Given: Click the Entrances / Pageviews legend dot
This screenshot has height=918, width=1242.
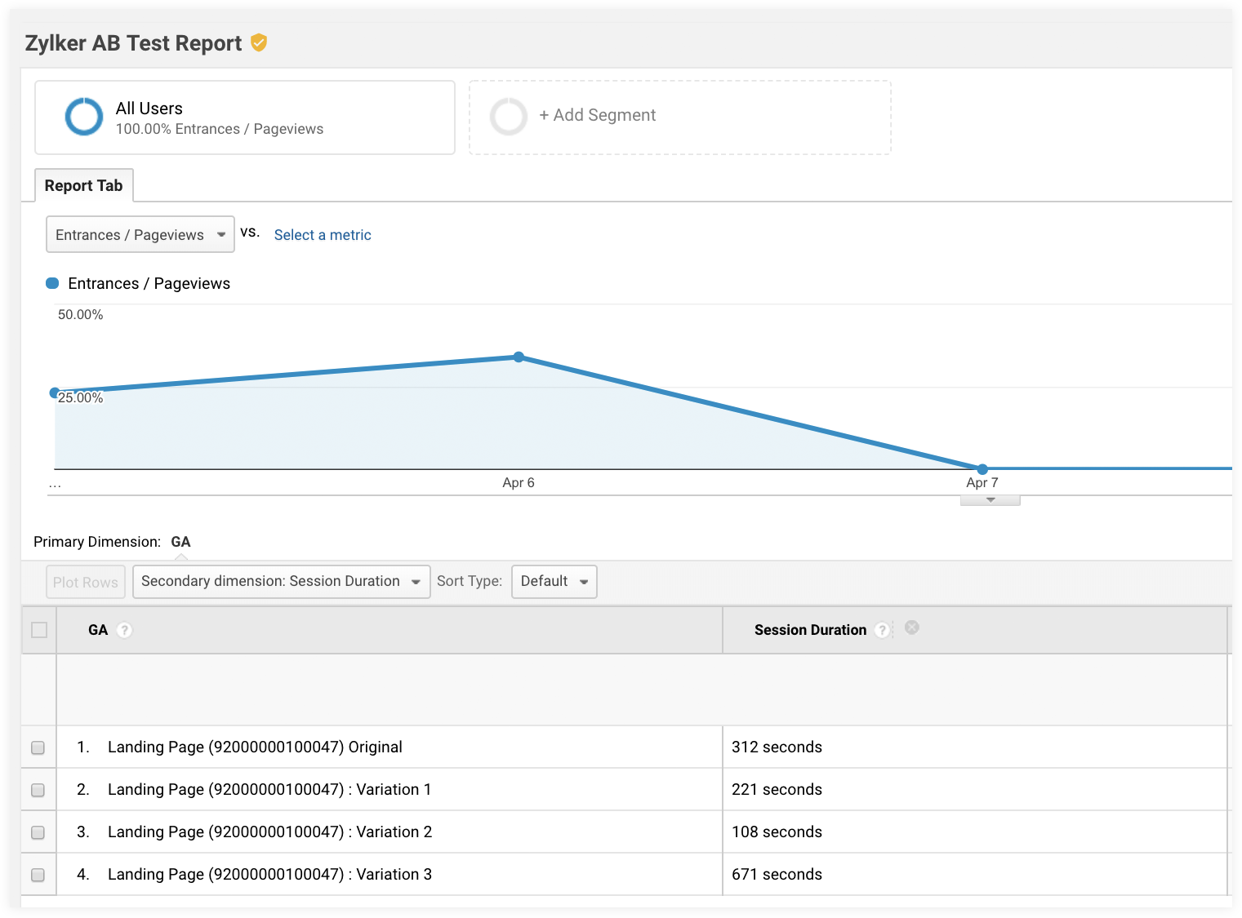Looking at the screenshot, I should 52,283.
